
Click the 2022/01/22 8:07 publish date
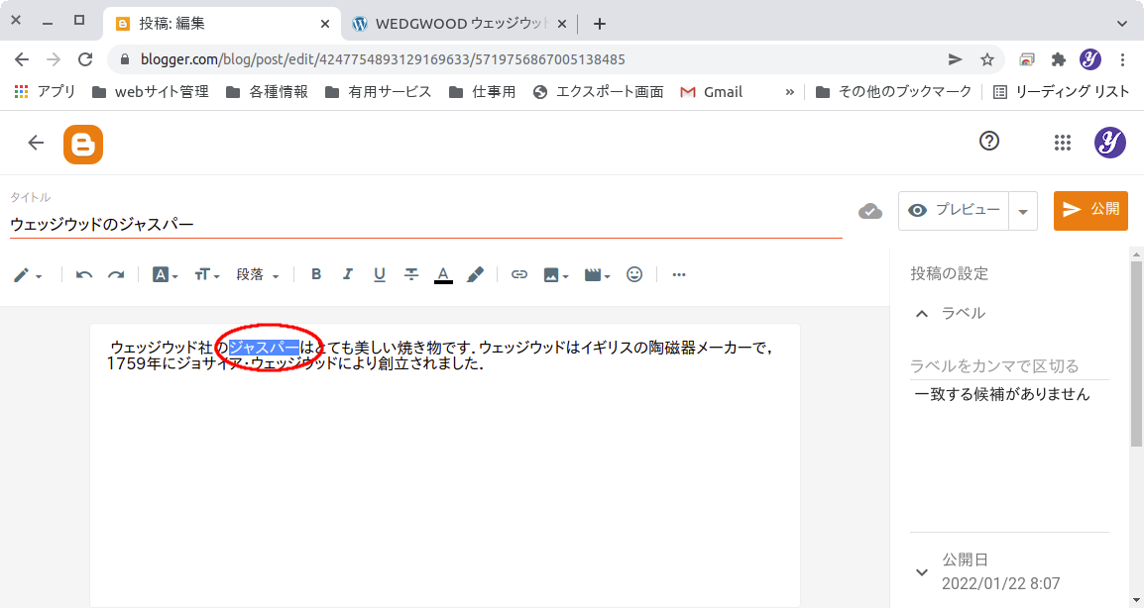[x=1000, y=583]
